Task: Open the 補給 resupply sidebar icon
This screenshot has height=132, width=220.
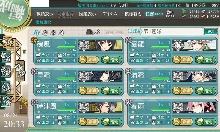Action: tap(6, 57)
